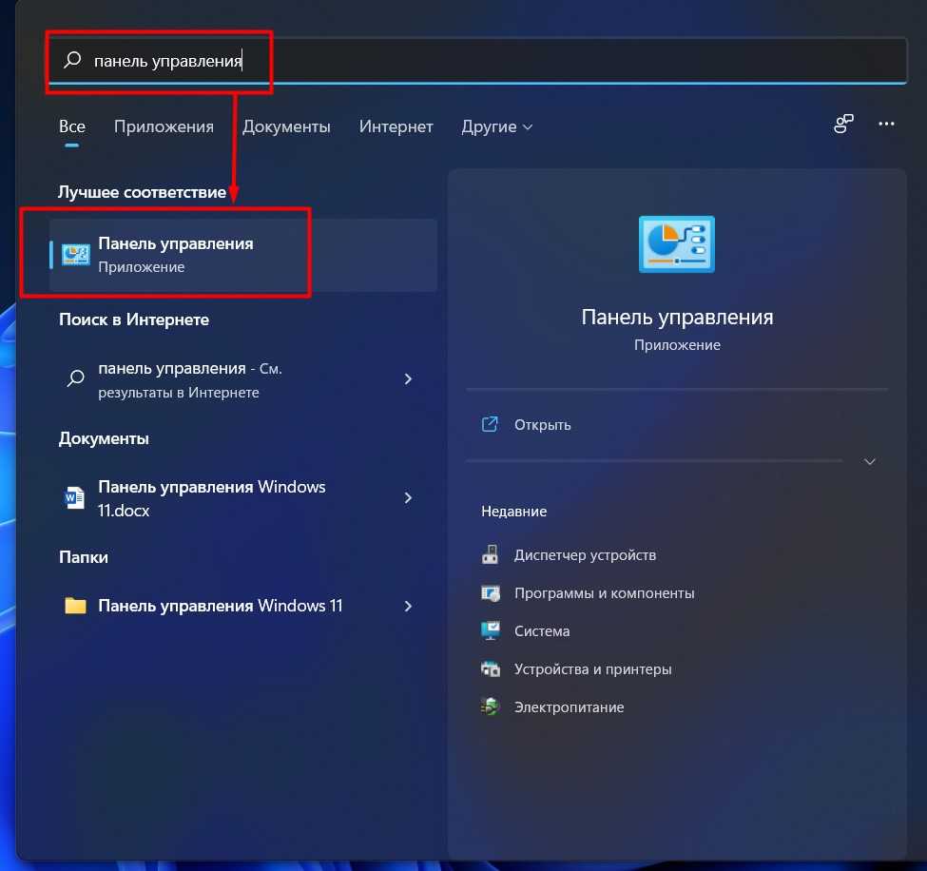
Task: Open web search result 'панель управления - См.'
Action: click(243, 379)
